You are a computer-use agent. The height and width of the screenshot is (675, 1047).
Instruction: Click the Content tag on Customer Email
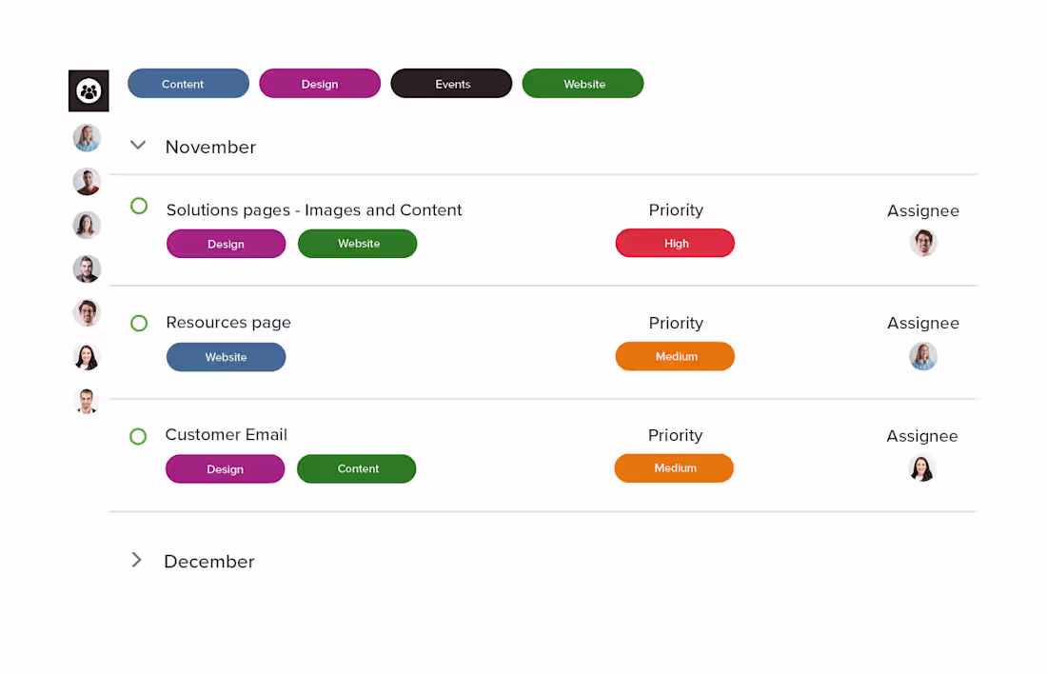pos(357,468)
